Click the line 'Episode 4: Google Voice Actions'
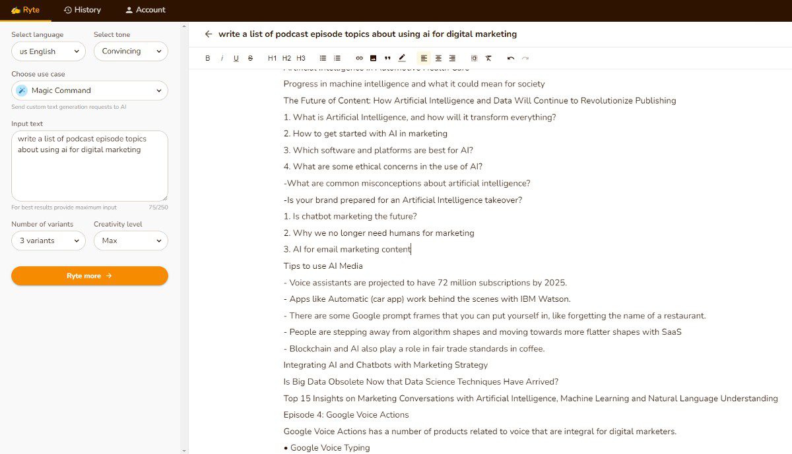The width and height of the screenshot is (792, 454). tap(346, 414)
